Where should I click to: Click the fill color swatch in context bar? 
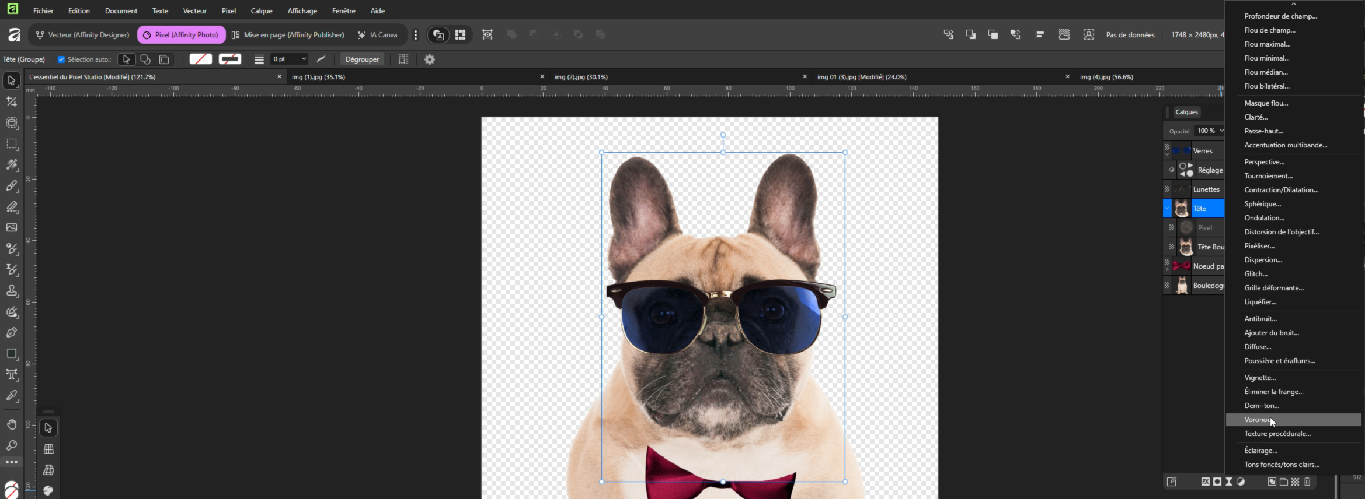[200, 59]
